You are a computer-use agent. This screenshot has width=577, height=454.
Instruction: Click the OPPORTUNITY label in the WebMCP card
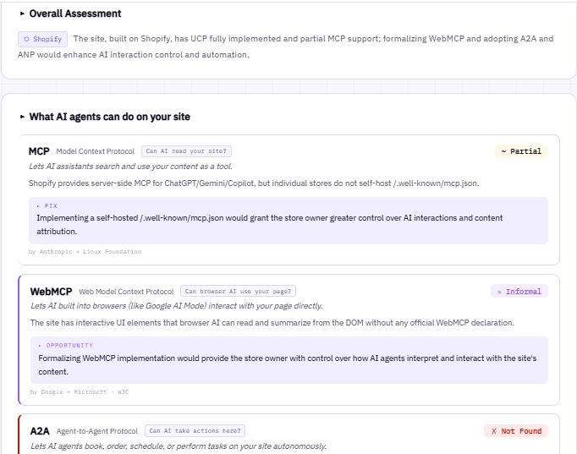(65, 345)
